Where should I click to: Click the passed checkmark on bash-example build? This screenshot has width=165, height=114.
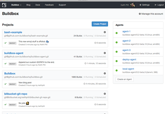[5, 43]
